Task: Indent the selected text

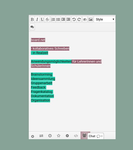Action: click(x=63, y=19)
